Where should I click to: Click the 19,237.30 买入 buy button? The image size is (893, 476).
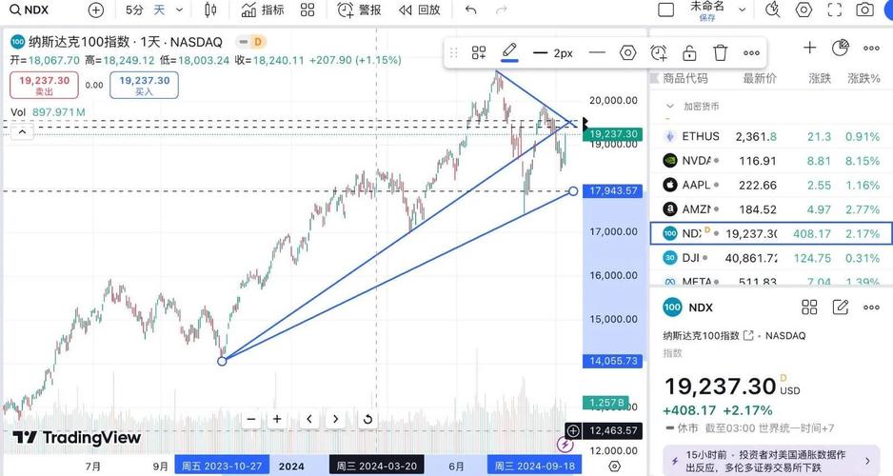(x=144, y=85)
